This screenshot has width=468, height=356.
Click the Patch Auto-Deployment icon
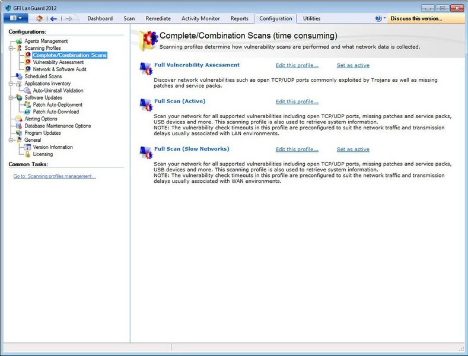coord(27,104)
